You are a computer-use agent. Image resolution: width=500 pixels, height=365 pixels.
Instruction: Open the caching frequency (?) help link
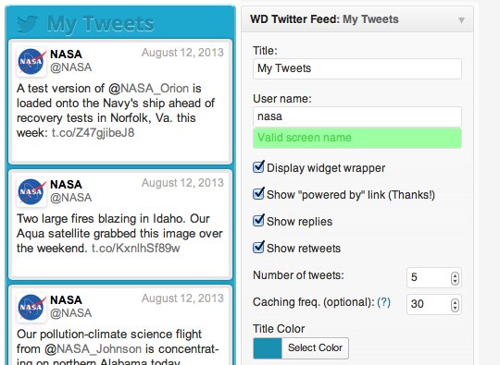383,302
